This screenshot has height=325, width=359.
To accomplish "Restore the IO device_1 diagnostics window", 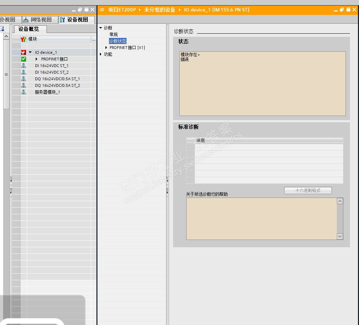I will coord(342,10).
